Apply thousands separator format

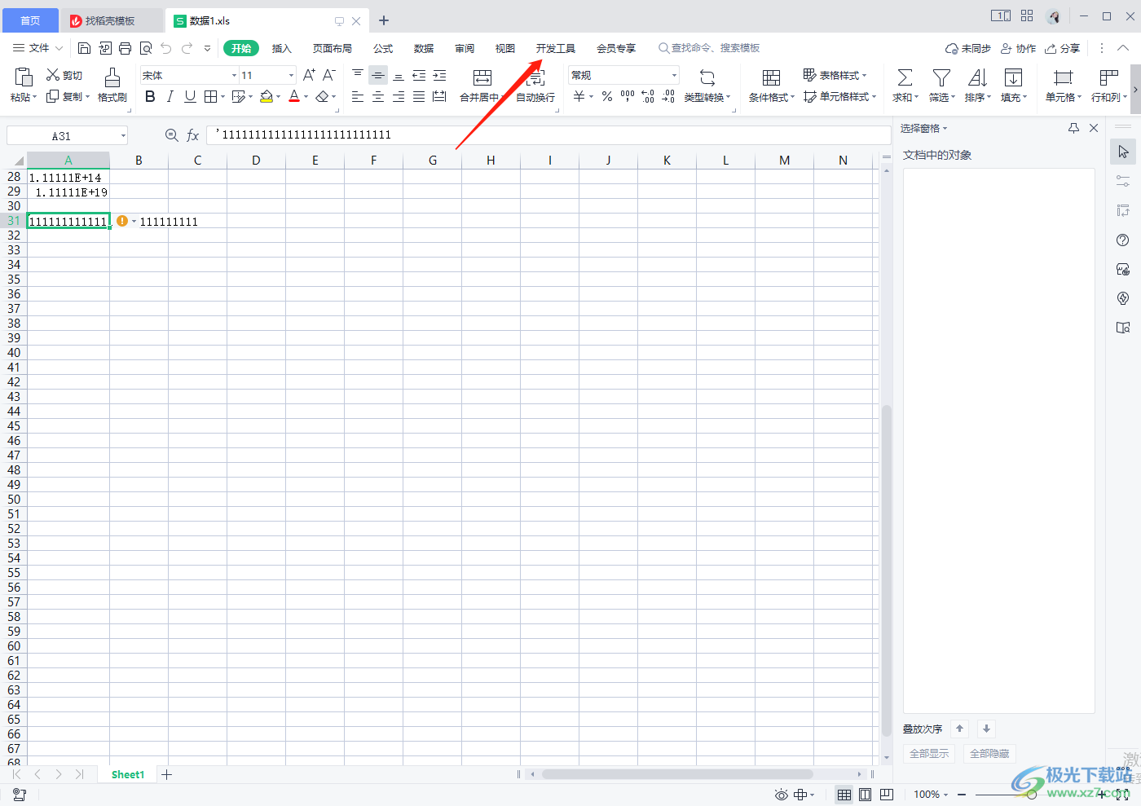point(628,96)
